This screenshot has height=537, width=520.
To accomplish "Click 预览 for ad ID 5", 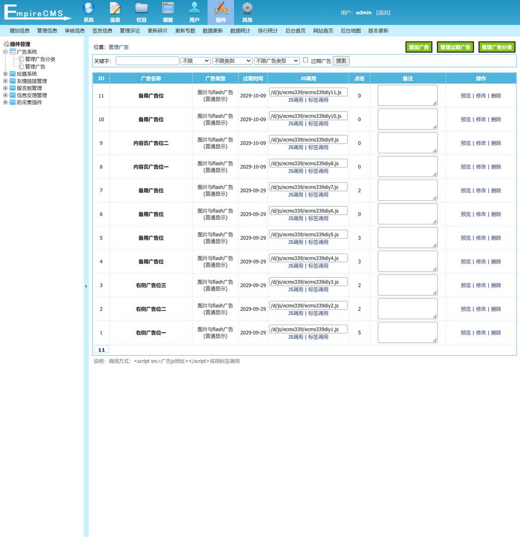I will coord(466,238).
